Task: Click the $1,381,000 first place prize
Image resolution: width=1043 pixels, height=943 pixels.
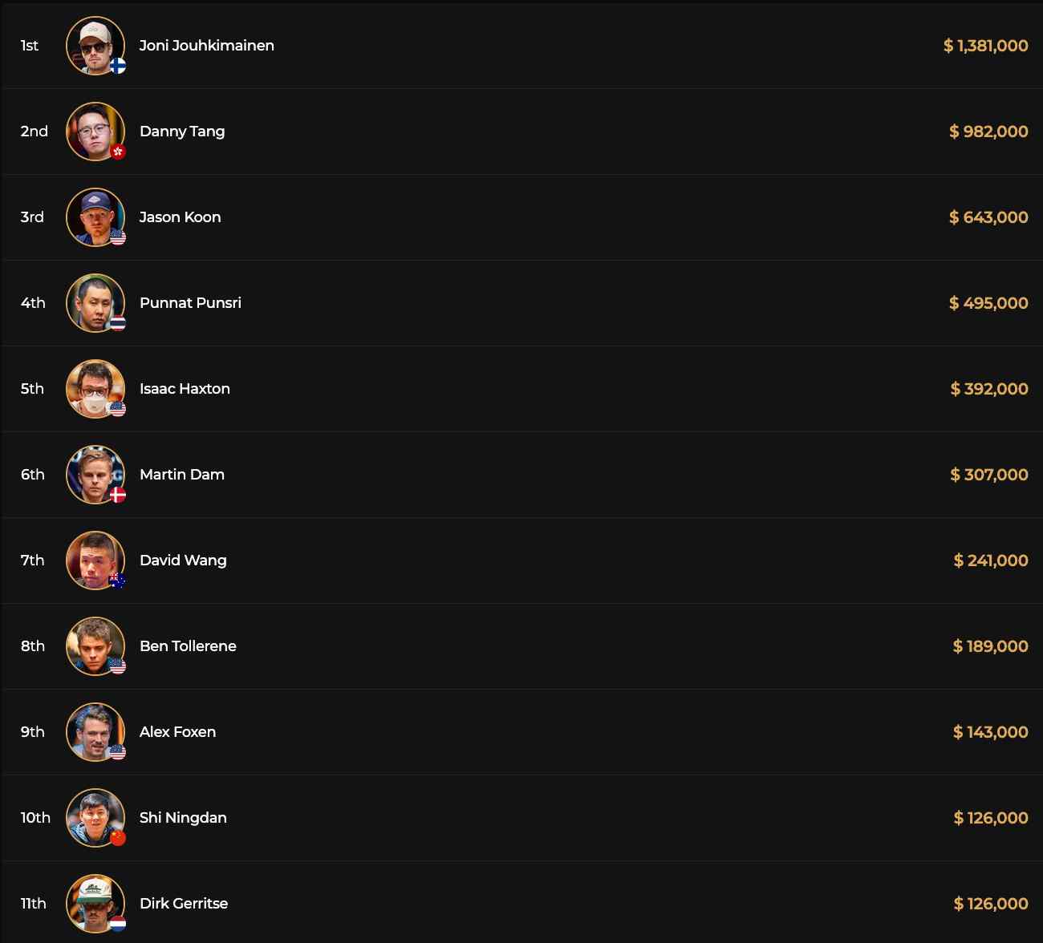Action: click(x=985, y=46)
